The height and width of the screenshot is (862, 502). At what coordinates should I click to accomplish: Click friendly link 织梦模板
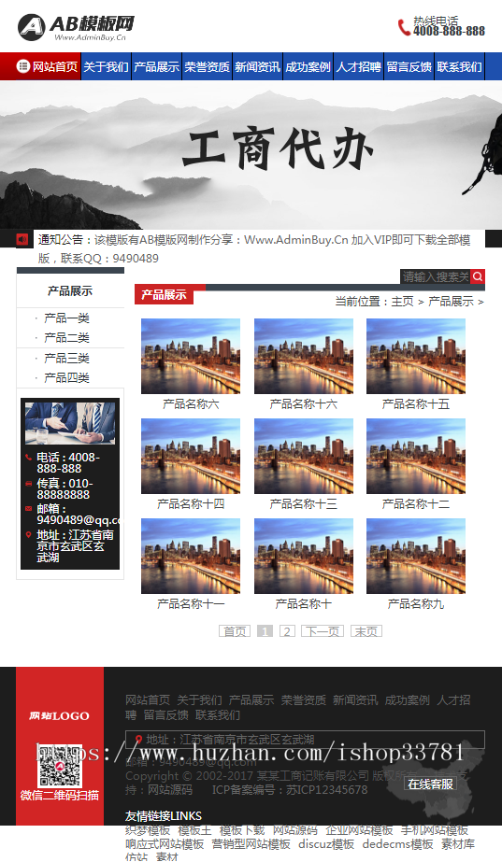[148, 830]
